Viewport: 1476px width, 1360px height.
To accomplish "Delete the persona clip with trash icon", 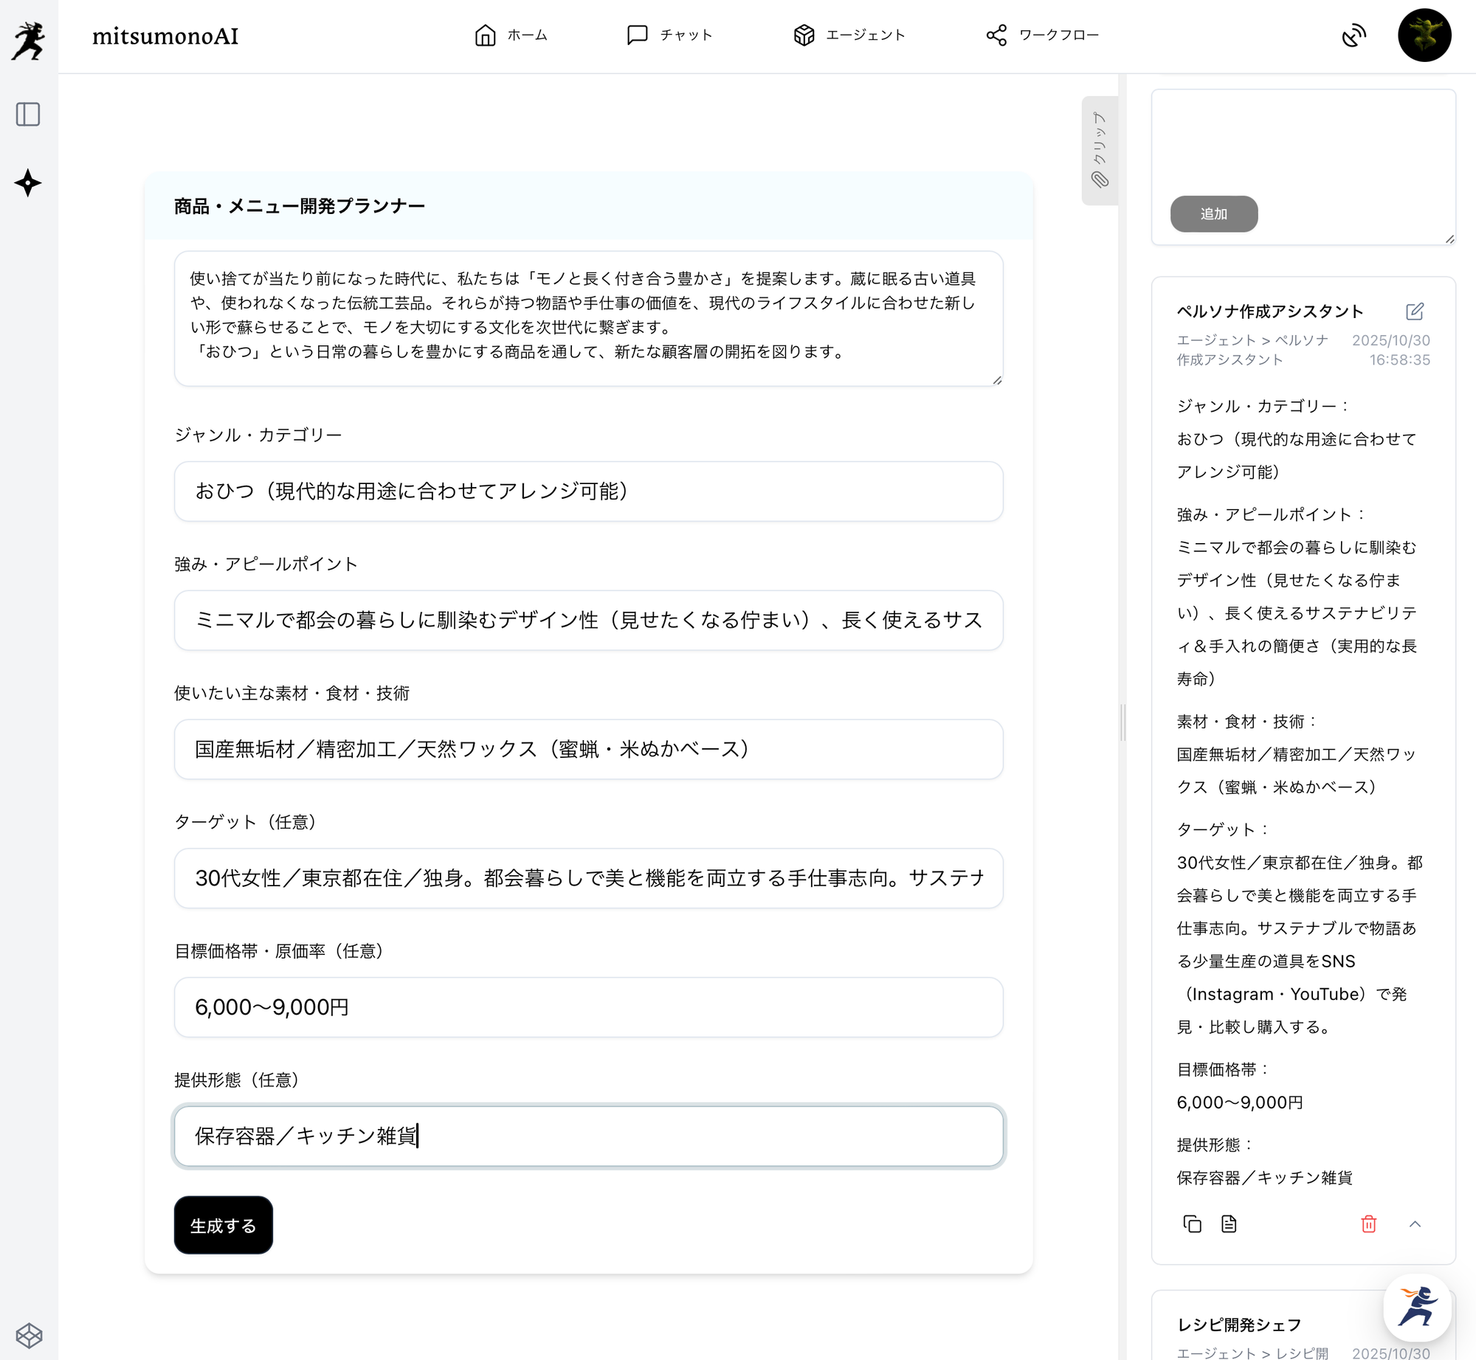I will pos(1368,1224).
